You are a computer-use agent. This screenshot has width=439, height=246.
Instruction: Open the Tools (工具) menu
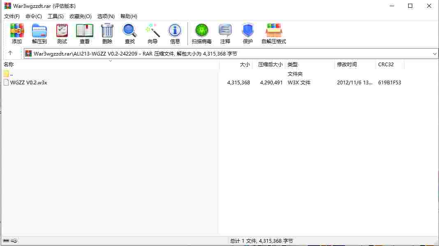click(x=55, y=16)
